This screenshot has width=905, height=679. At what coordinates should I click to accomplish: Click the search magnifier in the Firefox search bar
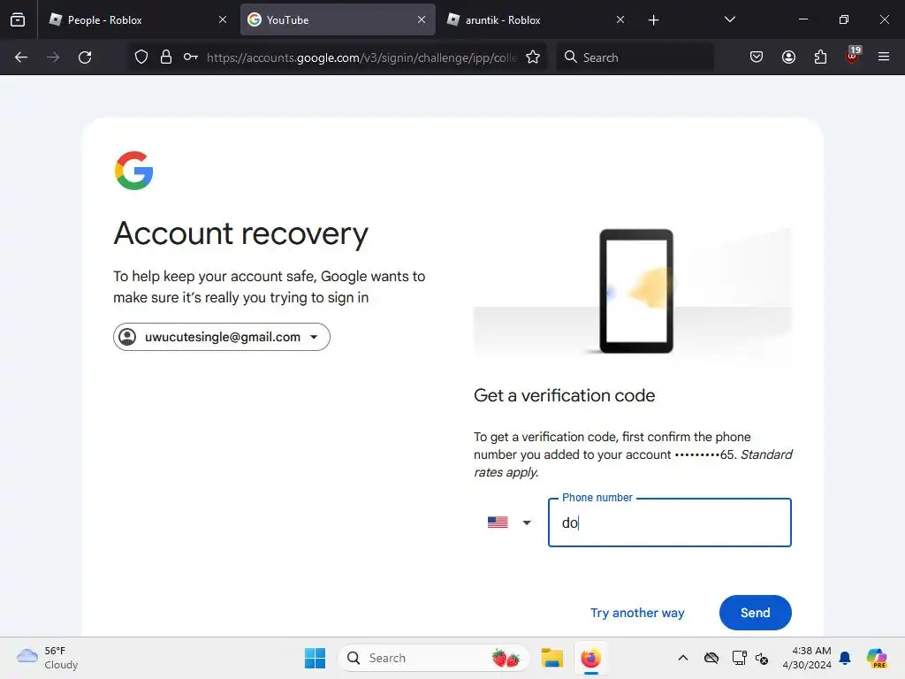coord(571,57)
